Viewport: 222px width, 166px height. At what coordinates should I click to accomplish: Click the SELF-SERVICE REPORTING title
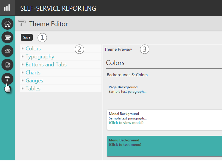pos(58,8)
